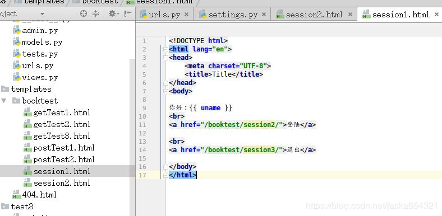Select the templates folder in tree
This screenshot has width=442, height=216.
click(x=31, y=89)
